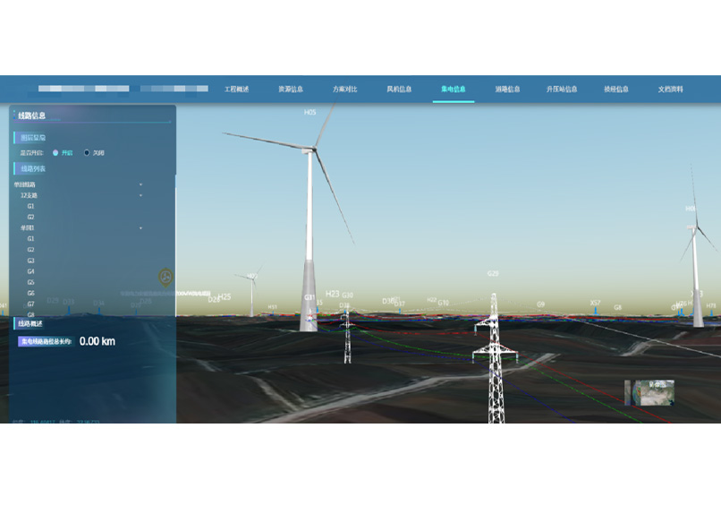Screen dimensions: 721x505
Task: Click the G9 map label
Action: 540,304
